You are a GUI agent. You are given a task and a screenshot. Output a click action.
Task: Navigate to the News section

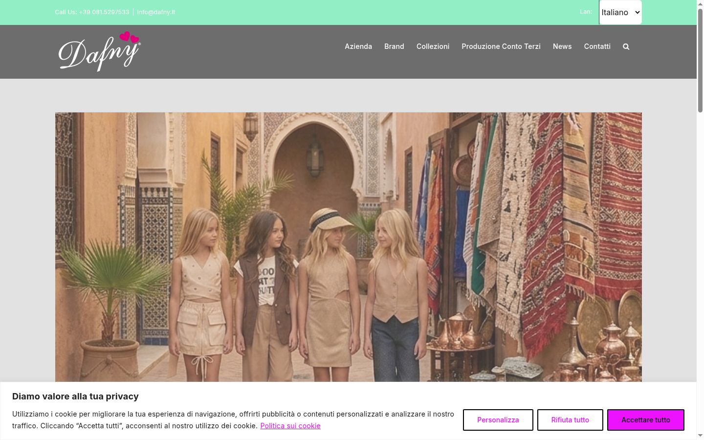(562, 46)
